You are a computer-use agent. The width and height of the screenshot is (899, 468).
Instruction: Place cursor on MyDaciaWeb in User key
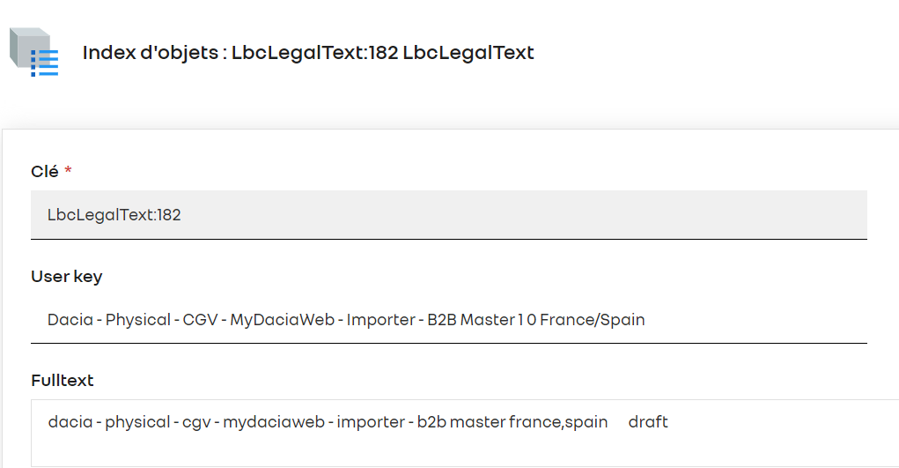click(x=282, y=320)
